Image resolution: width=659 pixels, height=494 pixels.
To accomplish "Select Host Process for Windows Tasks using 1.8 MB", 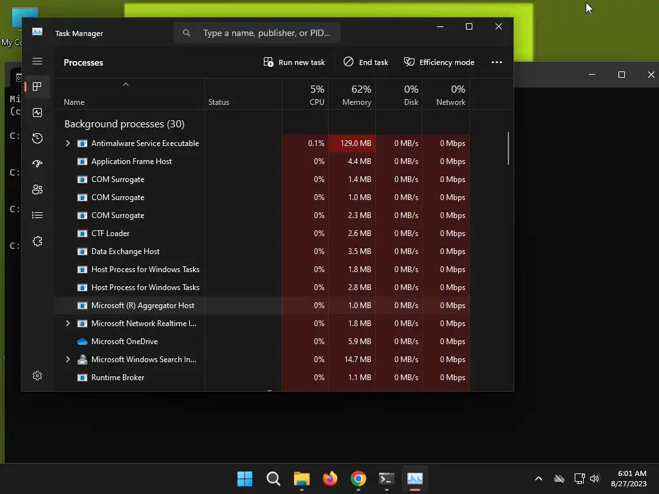I will [262, 270].
